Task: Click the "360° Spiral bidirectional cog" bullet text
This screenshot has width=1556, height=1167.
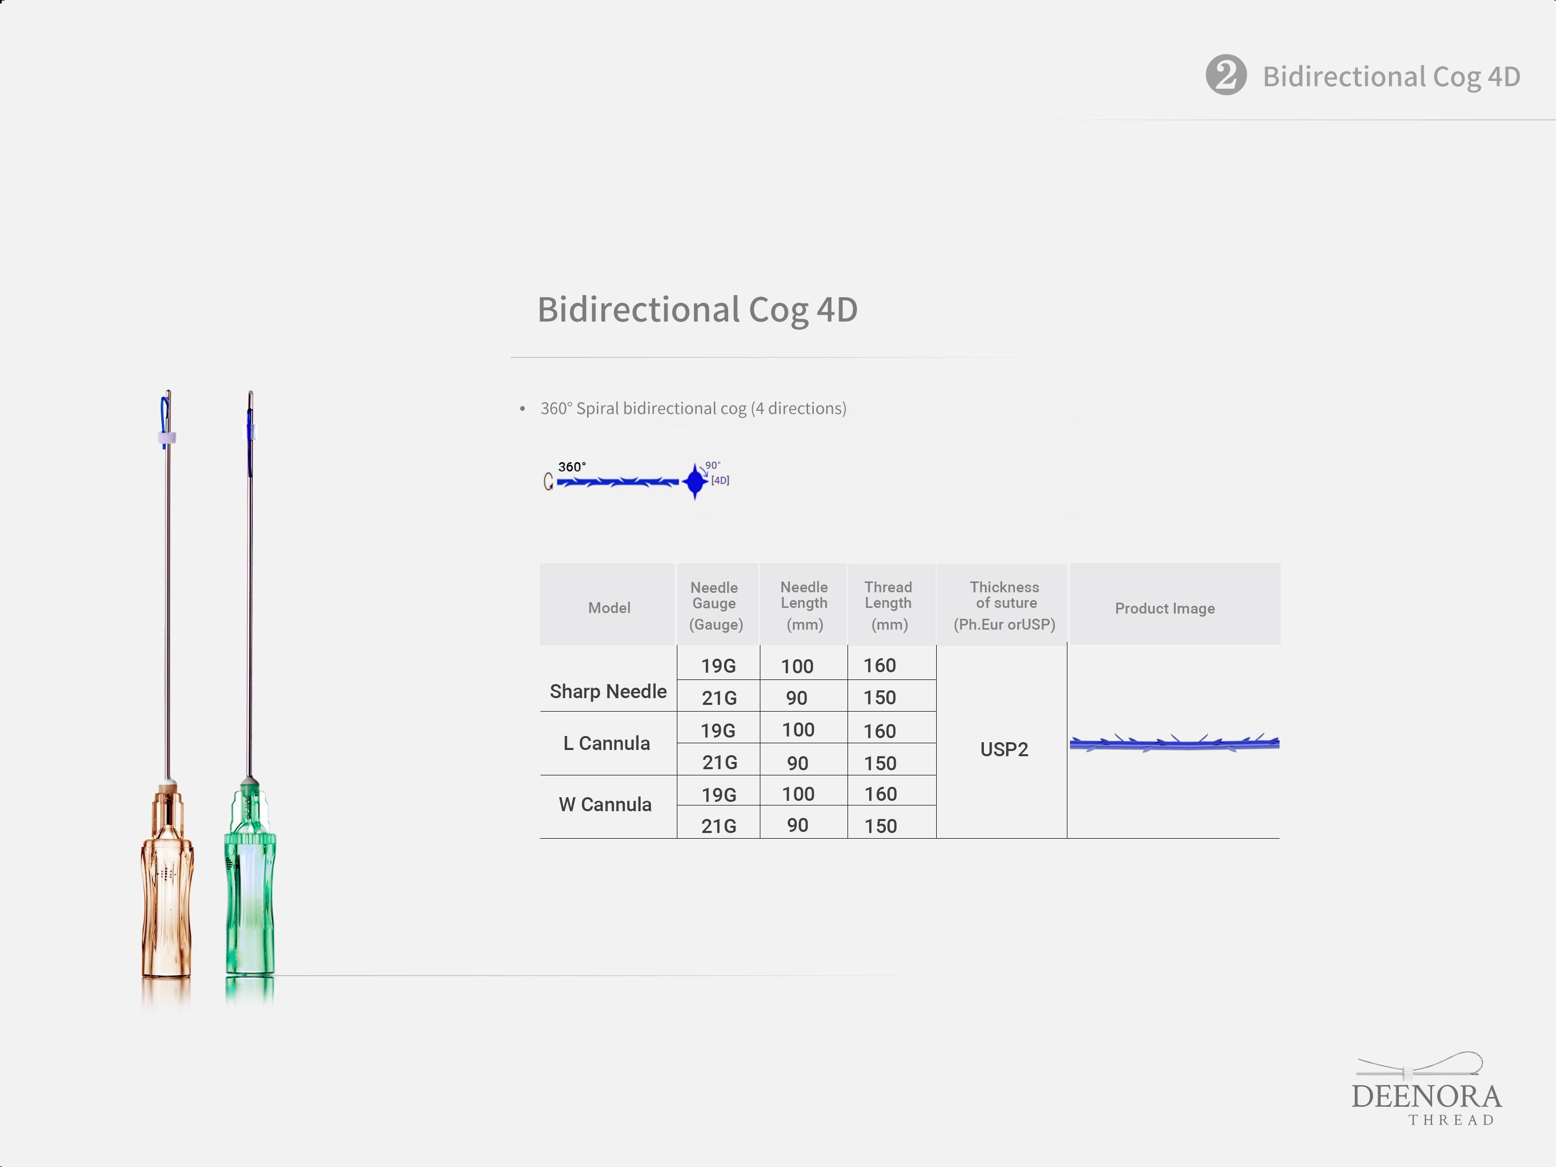Action: pos(693,409)
